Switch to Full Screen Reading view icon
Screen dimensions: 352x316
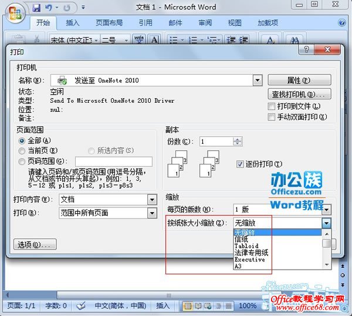[198, 306]
